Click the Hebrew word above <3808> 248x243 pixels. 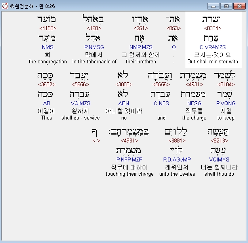click(122, 75)
